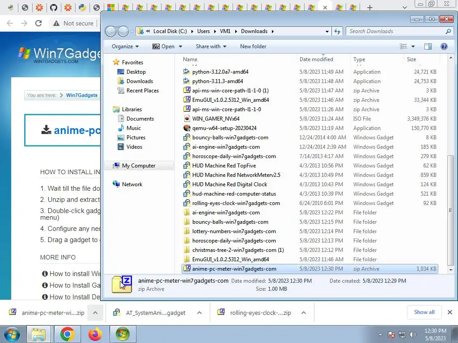
Task: Select HUD Machine Red TopFive gadget icon
Action: 187,166
